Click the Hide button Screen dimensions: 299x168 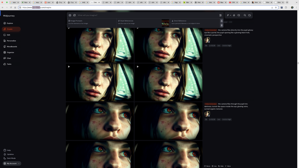click(221, 166)
